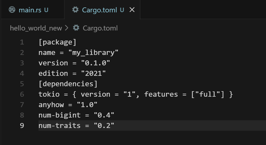
Task: Click the version "0.1.0" string
Action: coord(95,63)
